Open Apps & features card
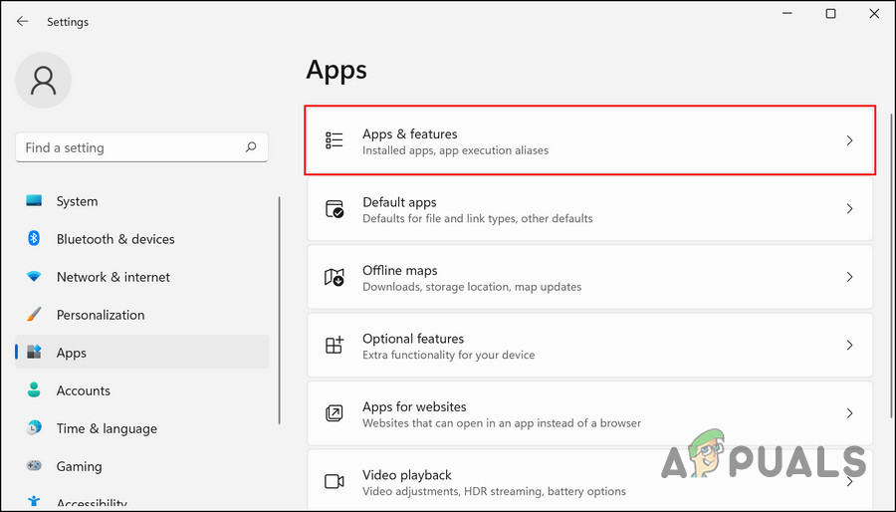The width and height of the screenshot is (896, 512). pos(589,140)
